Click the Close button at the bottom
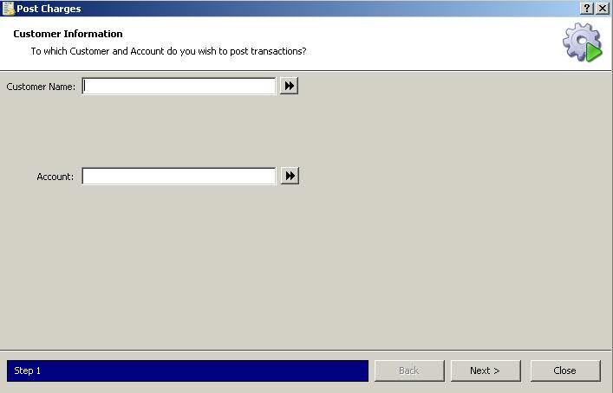 565,370
